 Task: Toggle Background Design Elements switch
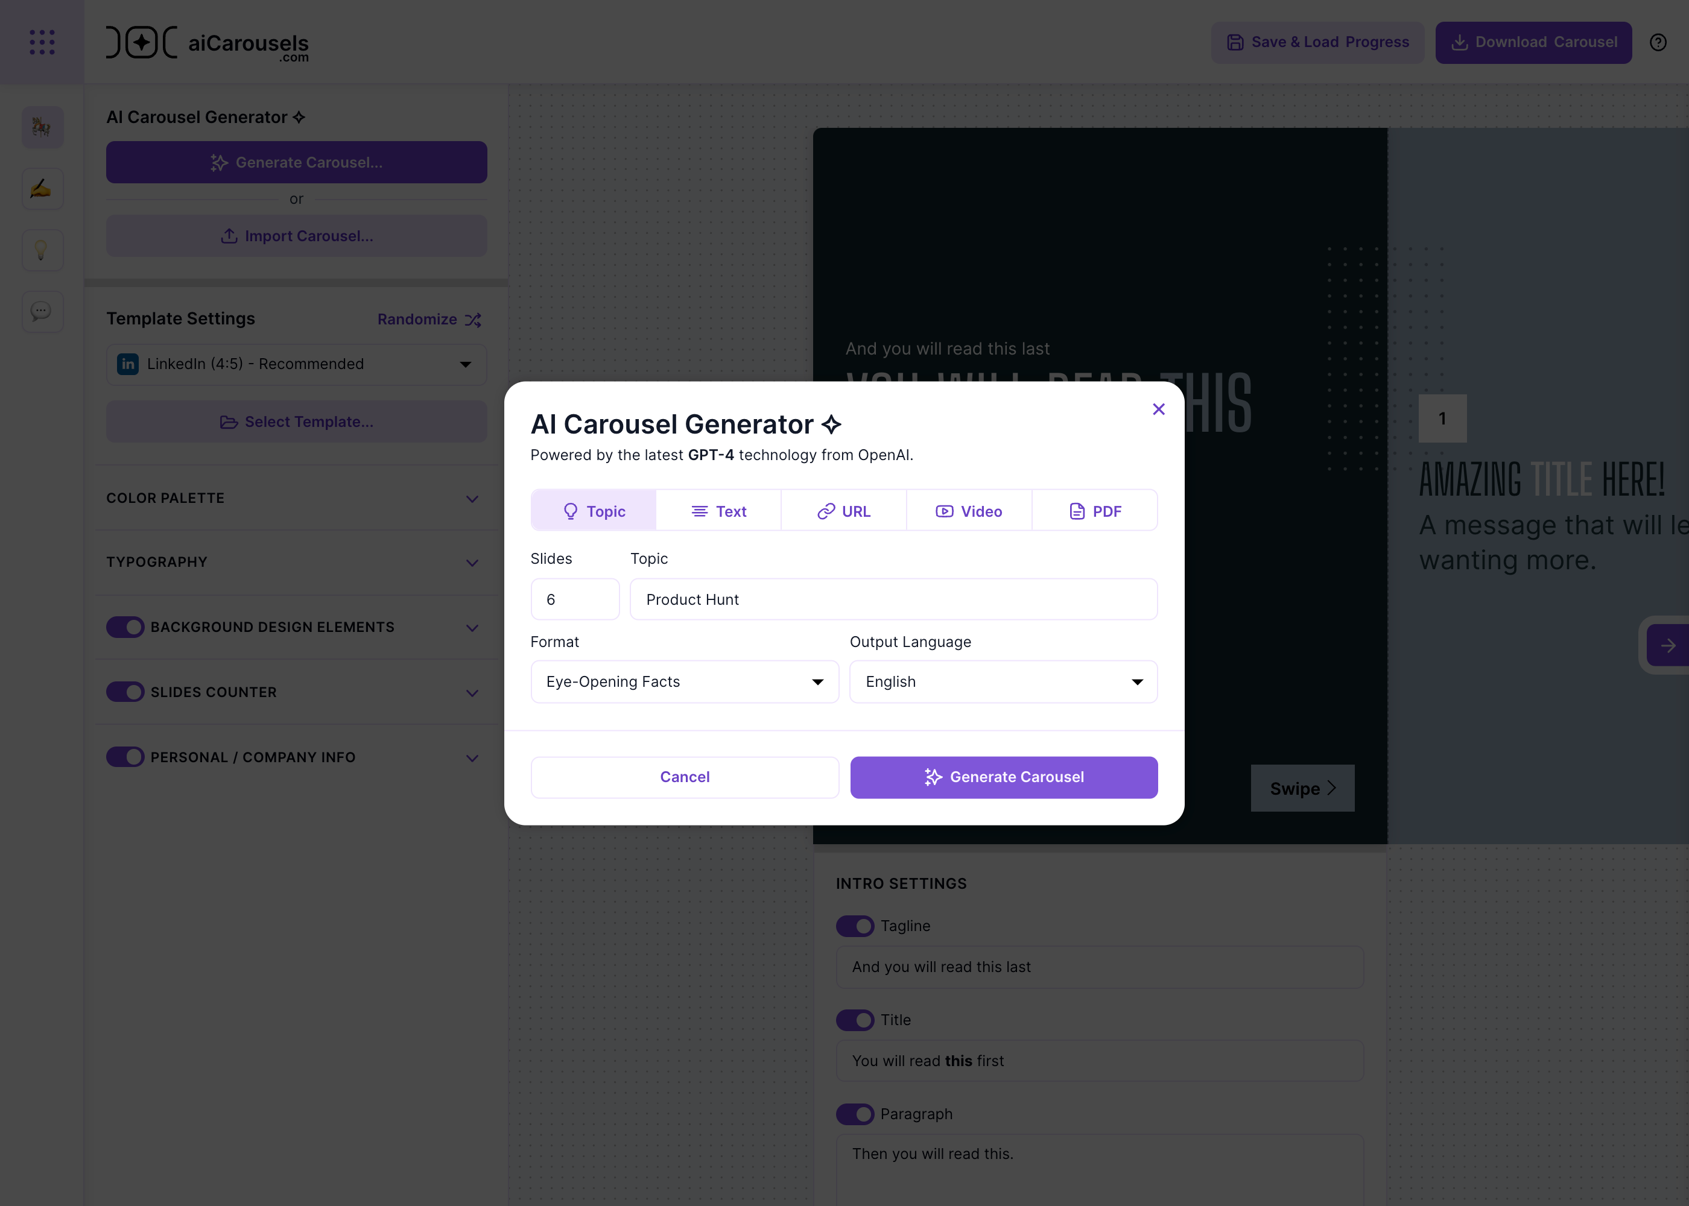[125, 628]
